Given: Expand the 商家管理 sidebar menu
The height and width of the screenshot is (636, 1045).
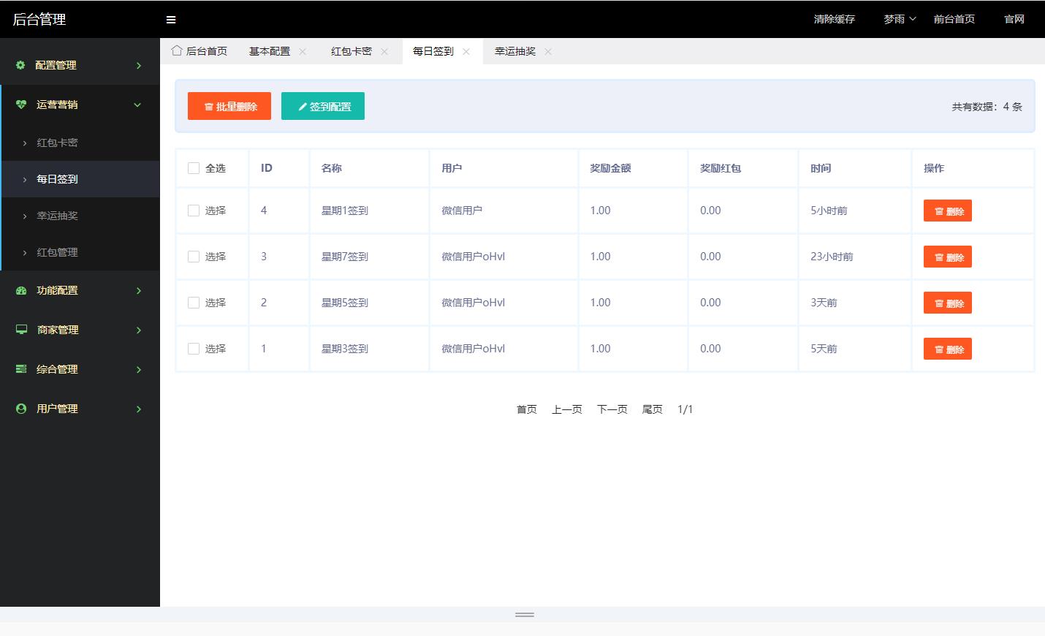Looking at the screenshot, I should (80, 330).
